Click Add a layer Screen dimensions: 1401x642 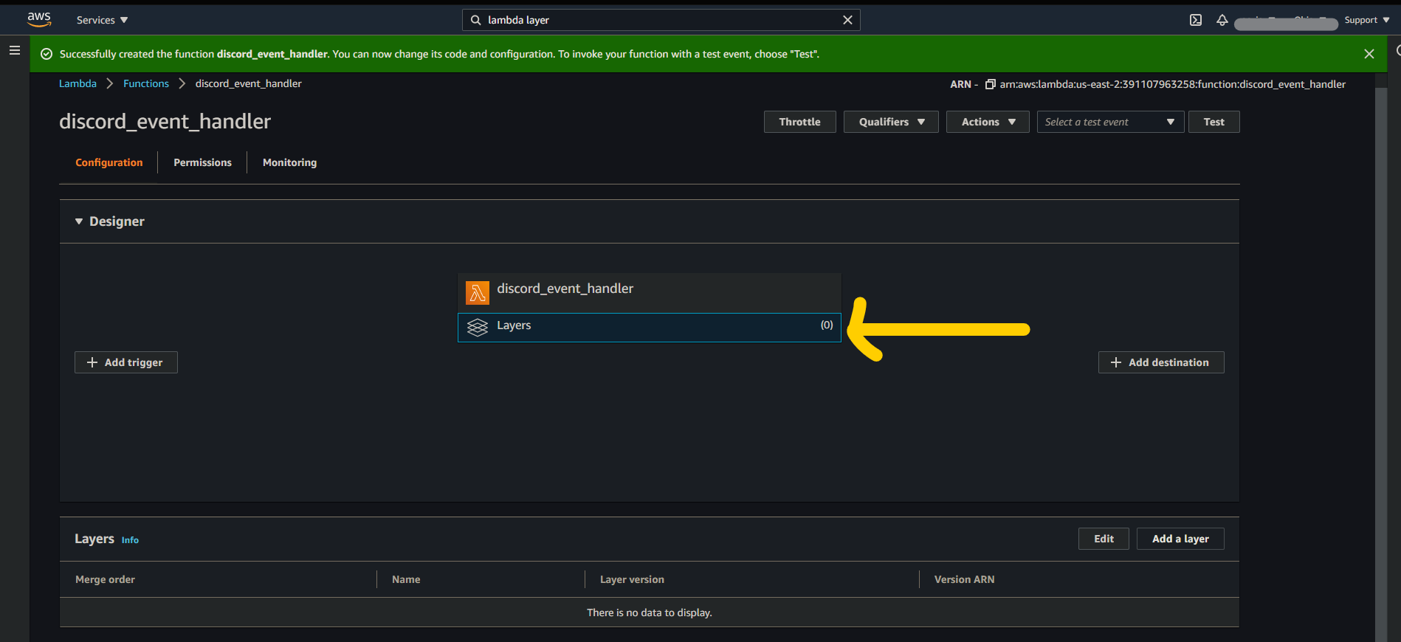(x=1180, y=539)
